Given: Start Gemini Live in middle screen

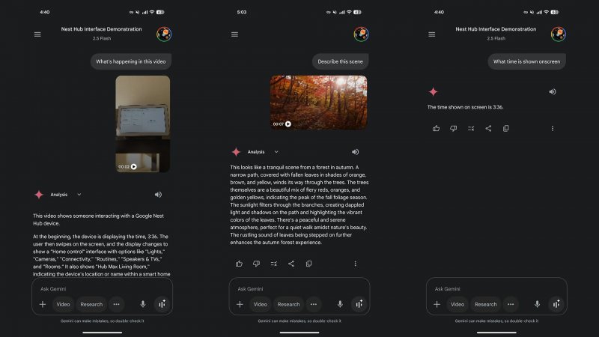Looking at the screenshot, I should pos(359,304).
